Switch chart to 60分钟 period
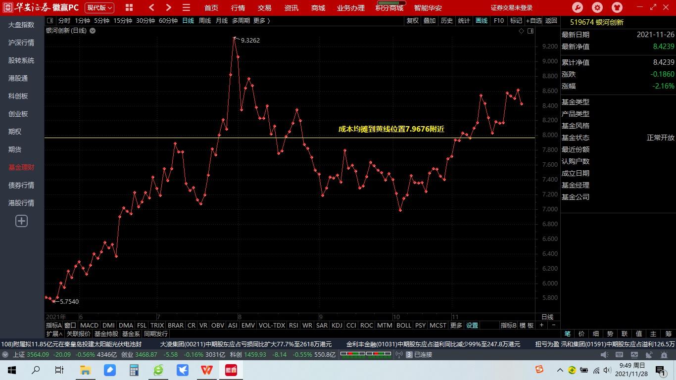676x380 pixels. coord(168,20)
